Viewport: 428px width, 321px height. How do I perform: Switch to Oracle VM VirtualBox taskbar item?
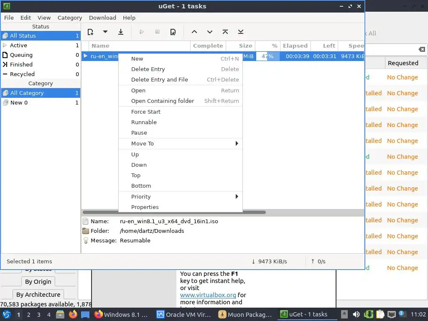pyautogui.click(x=184, y=315)
